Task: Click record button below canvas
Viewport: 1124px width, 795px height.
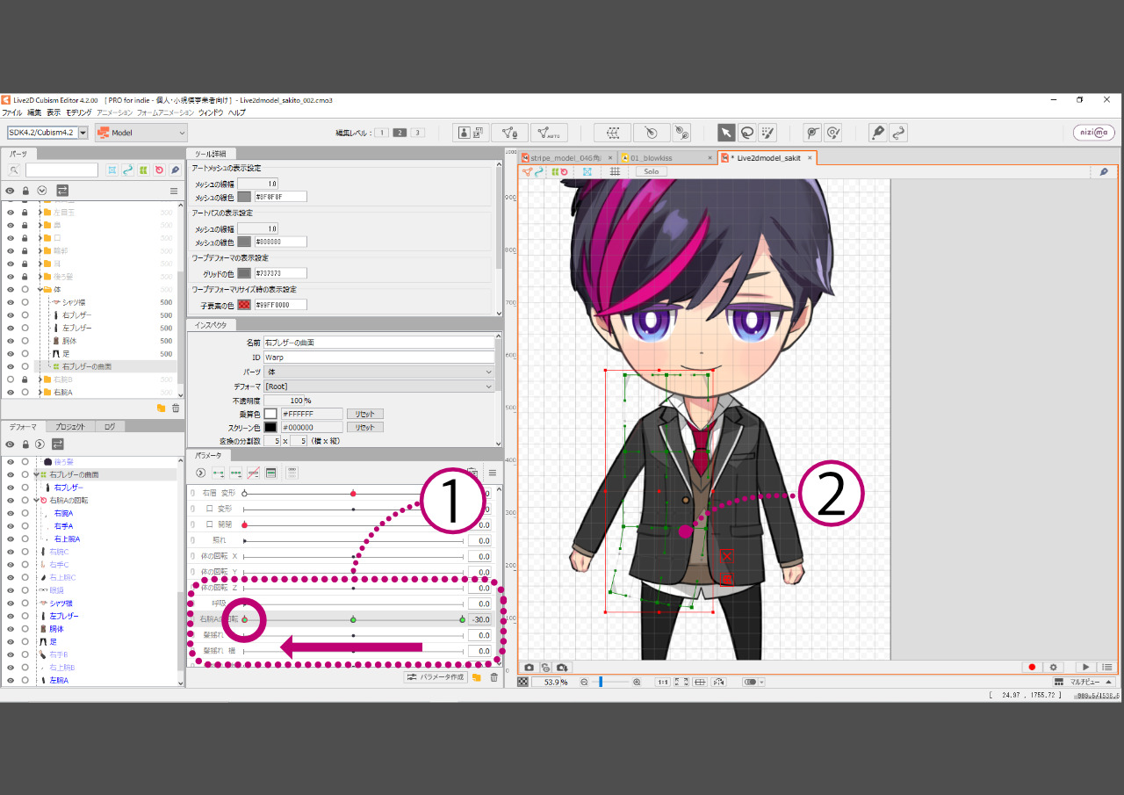Action: click(1033, 668)
